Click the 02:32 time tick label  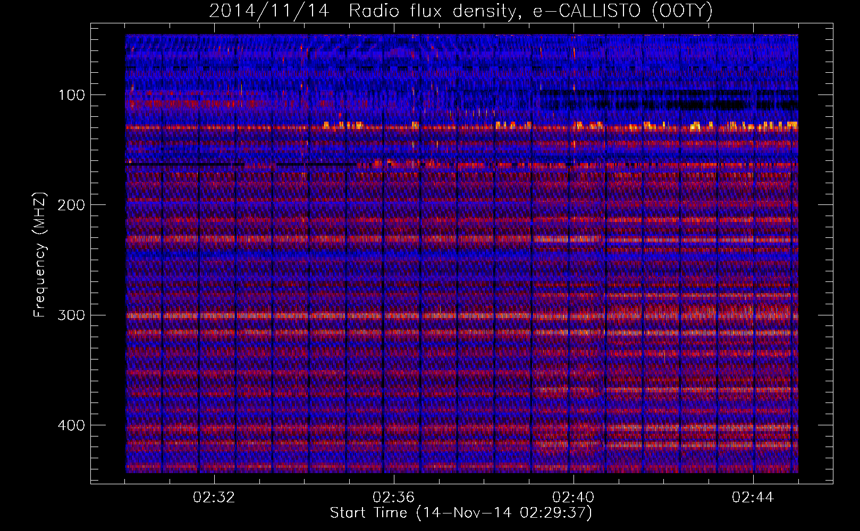click(214, 498)
